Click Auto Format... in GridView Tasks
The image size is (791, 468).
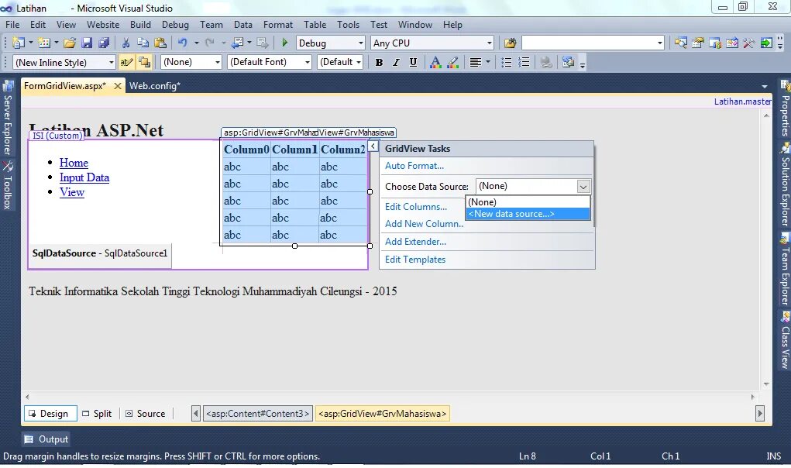pos(414,166)
